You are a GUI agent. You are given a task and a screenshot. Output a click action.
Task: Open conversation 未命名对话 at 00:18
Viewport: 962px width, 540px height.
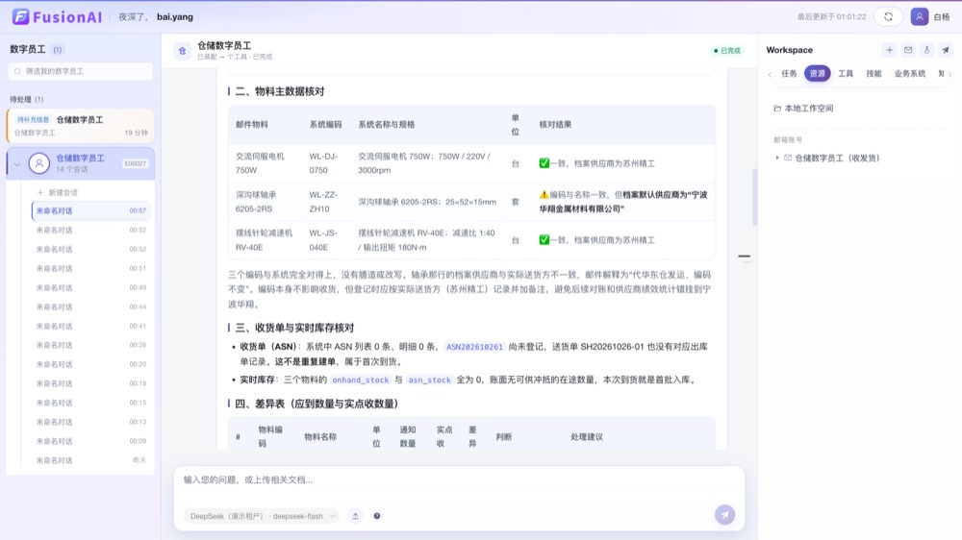coord(90,383)
